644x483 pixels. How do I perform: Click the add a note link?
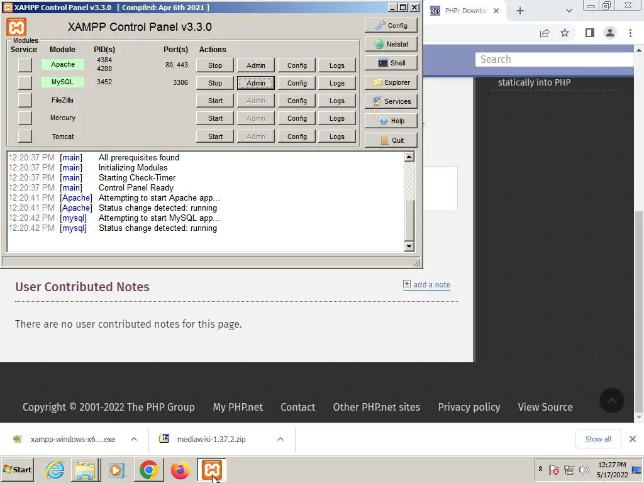tap(426, 284)
